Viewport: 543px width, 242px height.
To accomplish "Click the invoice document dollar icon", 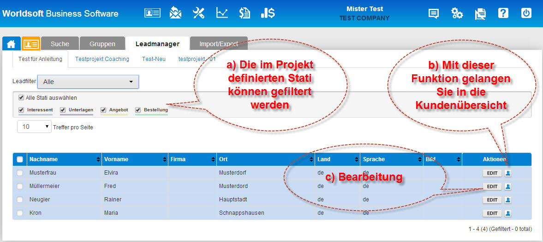I will (x=245, y=13).
